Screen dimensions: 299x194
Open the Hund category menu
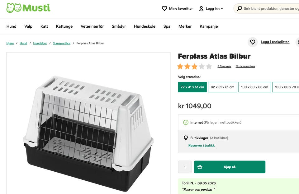[12, 26]
